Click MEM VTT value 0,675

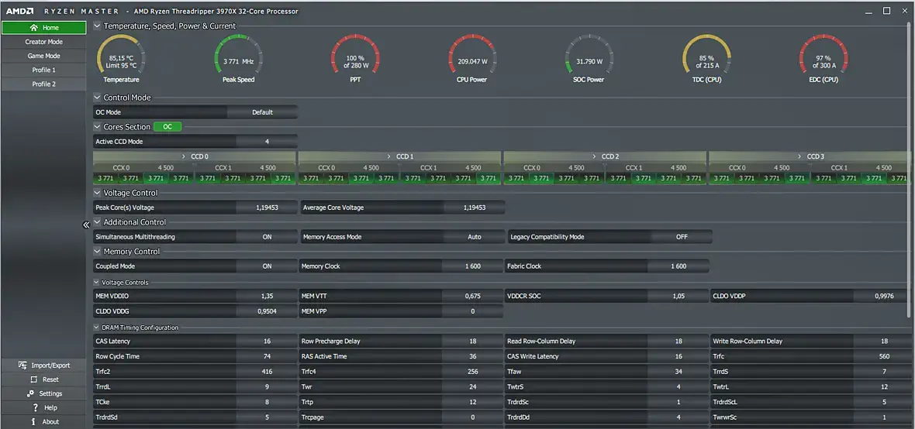click(x=473, y=296)
